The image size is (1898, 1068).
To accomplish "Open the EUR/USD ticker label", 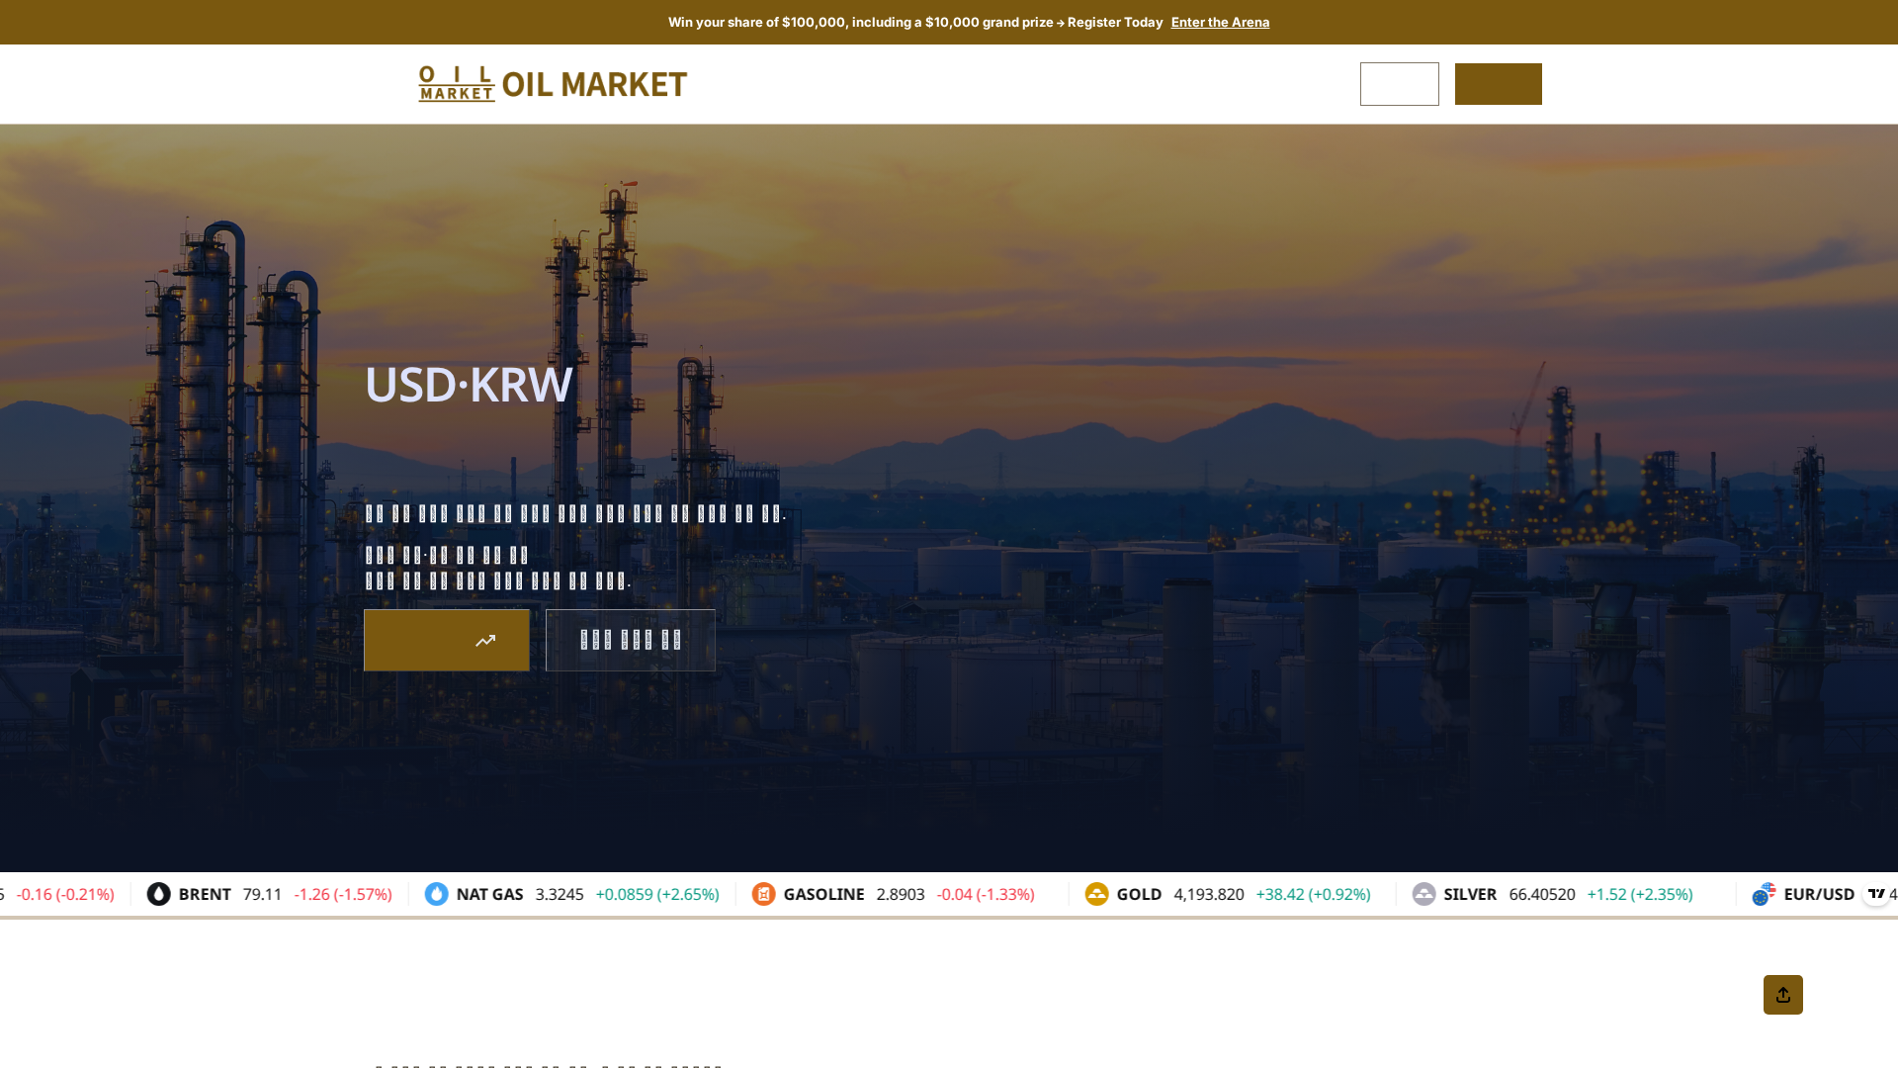I will (1819, 894).
